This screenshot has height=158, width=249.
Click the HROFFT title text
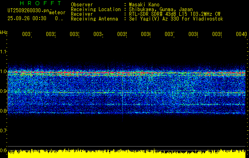click(41, 3)
